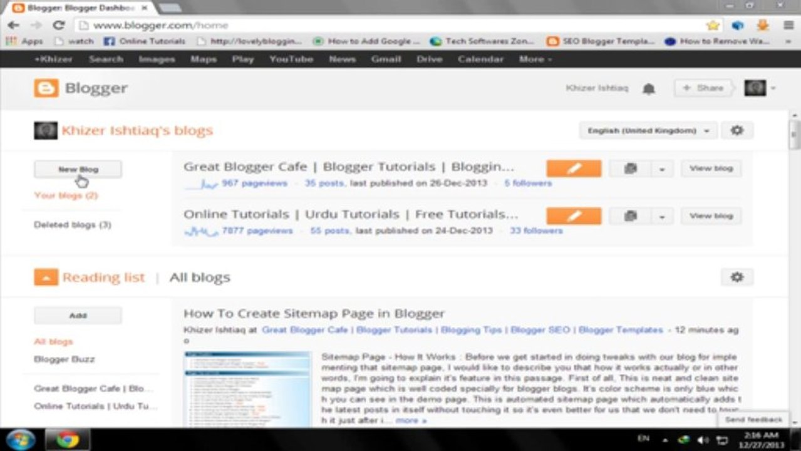
Task: Bookmark page with the star icon
Action: coord(713,25)
